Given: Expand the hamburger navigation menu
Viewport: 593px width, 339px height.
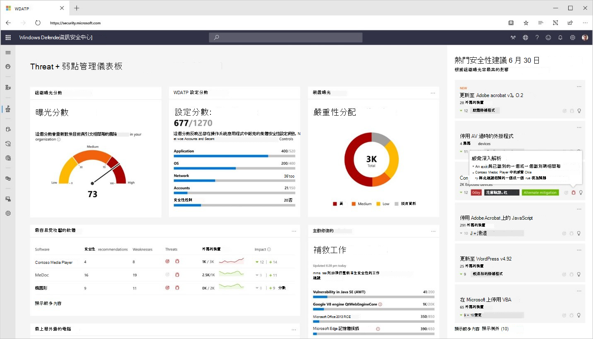Looking at the screenshot, I should [8, 52].
